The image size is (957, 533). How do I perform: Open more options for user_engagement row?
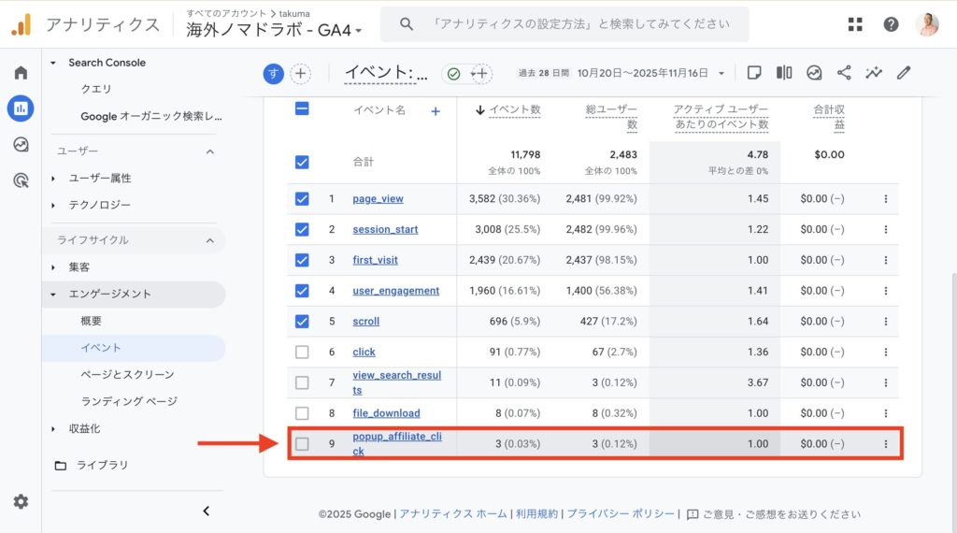coord(886,291)
